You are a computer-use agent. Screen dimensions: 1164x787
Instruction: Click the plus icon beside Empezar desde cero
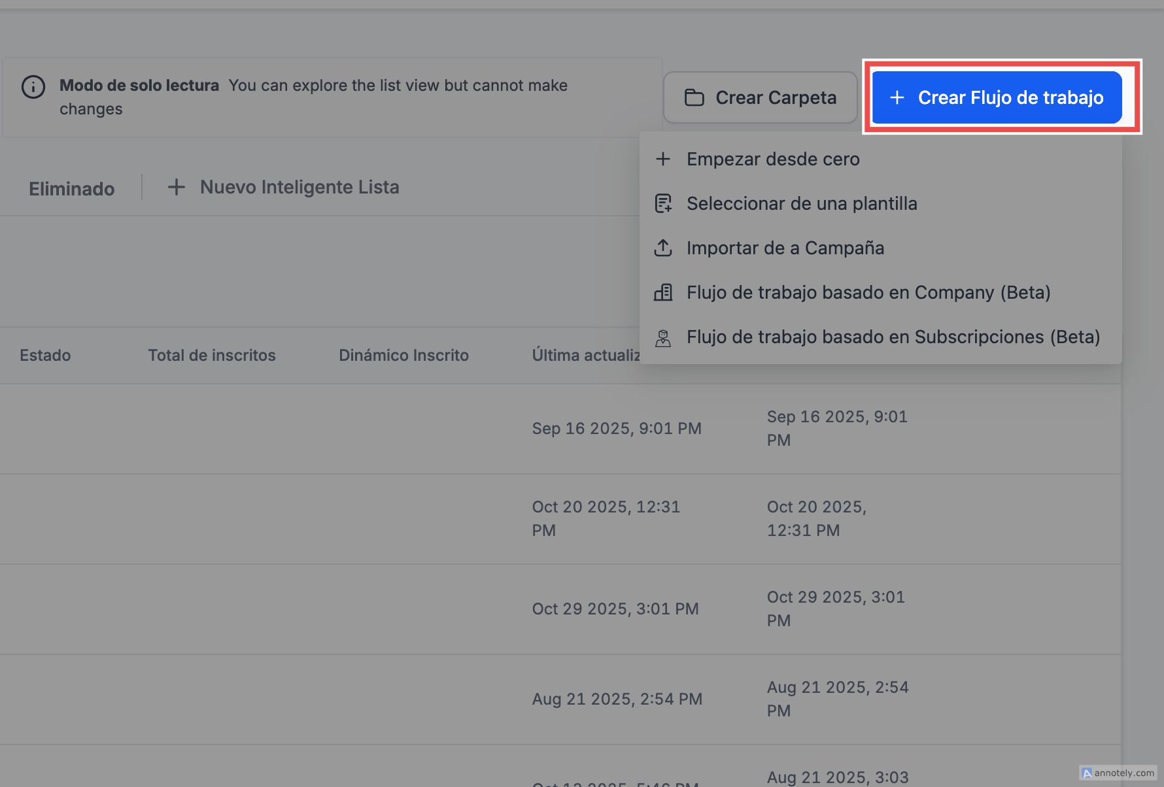pos(663,159)
